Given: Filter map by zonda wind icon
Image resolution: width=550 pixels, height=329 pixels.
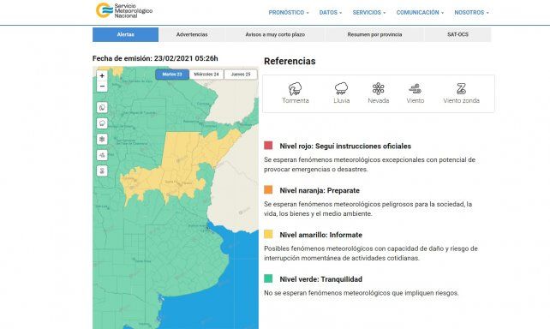Looking at the screenshot, I should (x=102, y=170).
